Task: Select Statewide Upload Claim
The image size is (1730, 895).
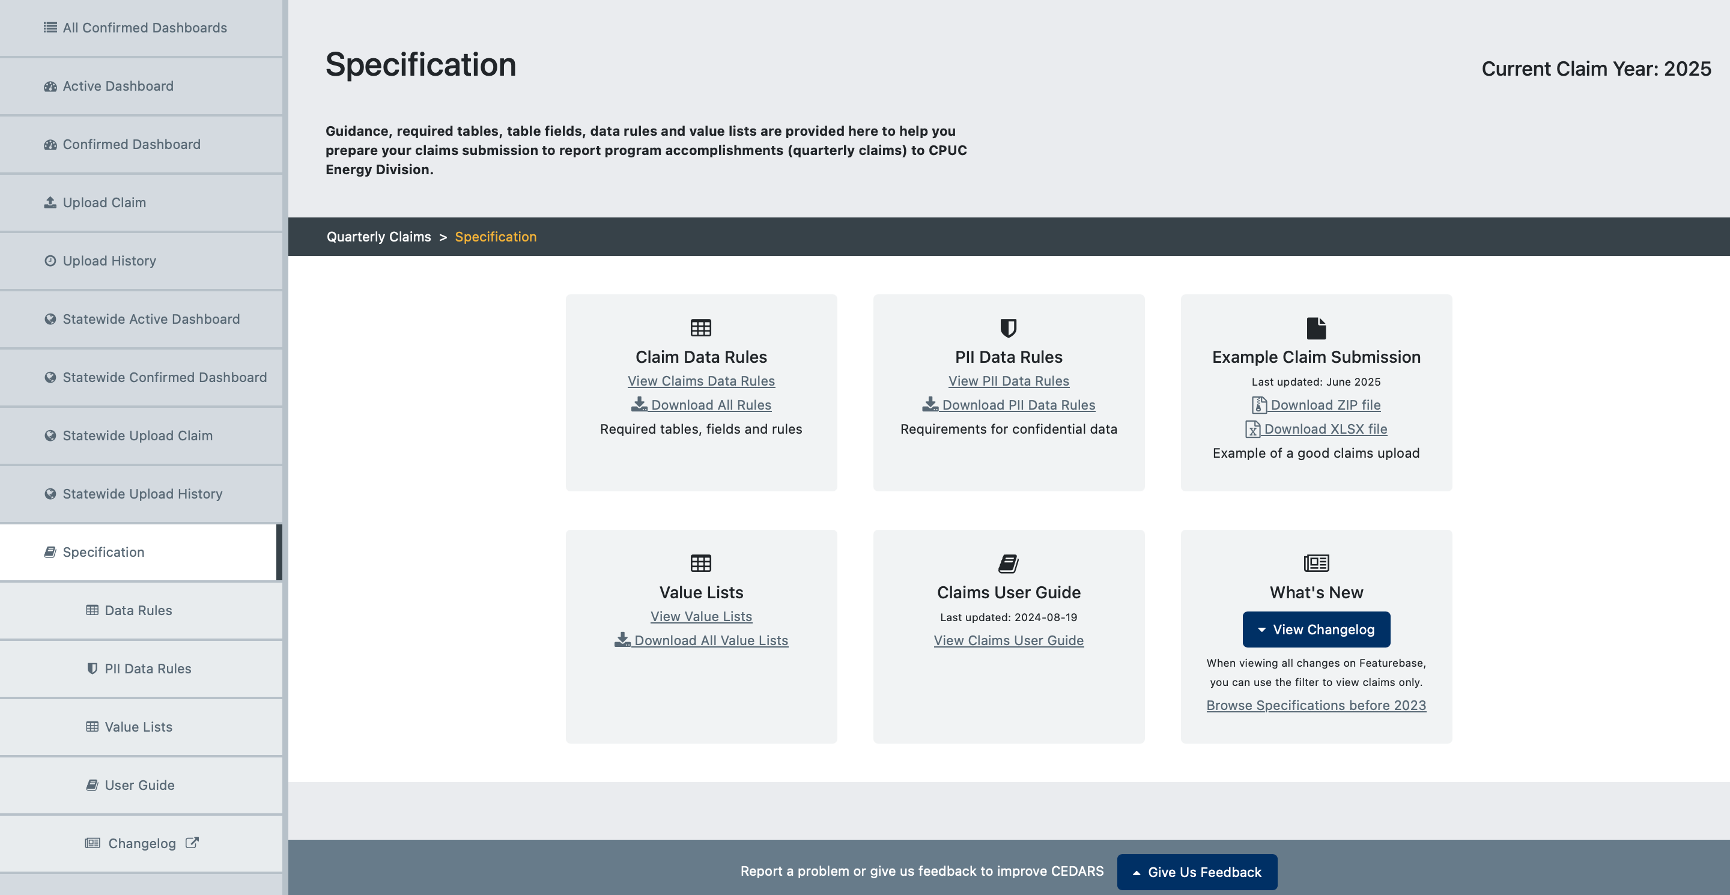Action: pyautogui.click(x=141, y=435)
